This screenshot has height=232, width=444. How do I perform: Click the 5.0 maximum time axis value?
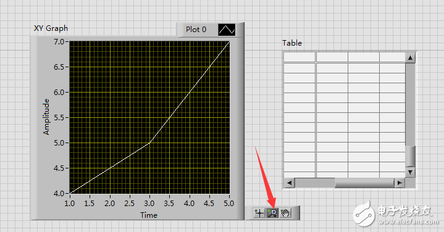point(229,204)
